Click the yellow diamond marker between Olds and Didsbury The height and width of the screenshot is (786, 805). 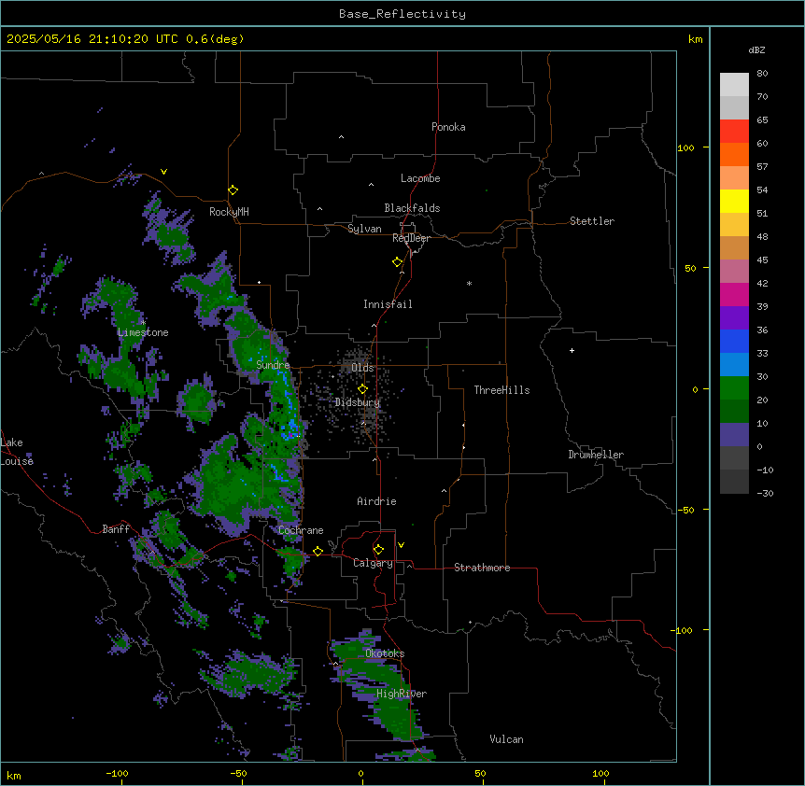[362, 389]
